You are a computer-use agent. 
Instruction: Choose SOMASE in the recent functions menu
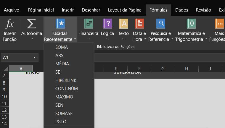[69, 114]
